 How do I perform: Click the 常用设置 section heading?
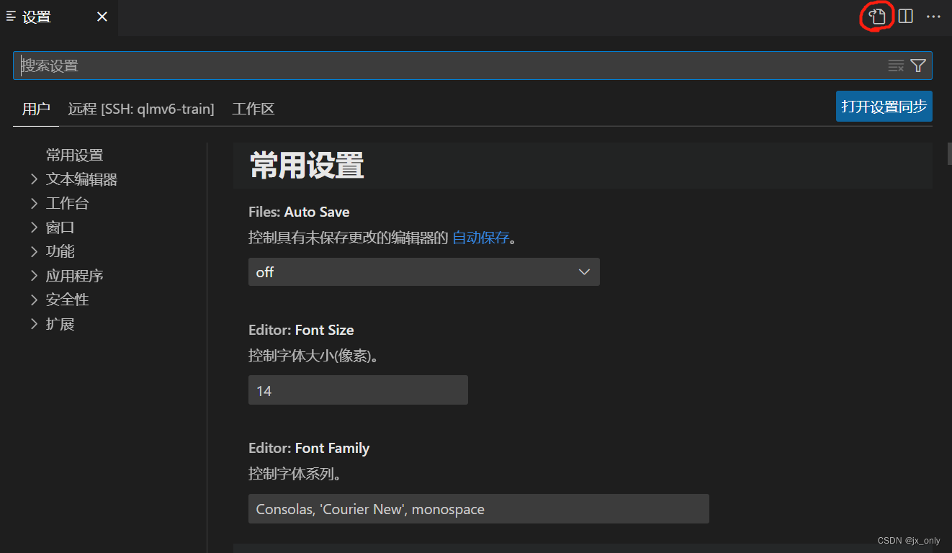tap(307, 166)
